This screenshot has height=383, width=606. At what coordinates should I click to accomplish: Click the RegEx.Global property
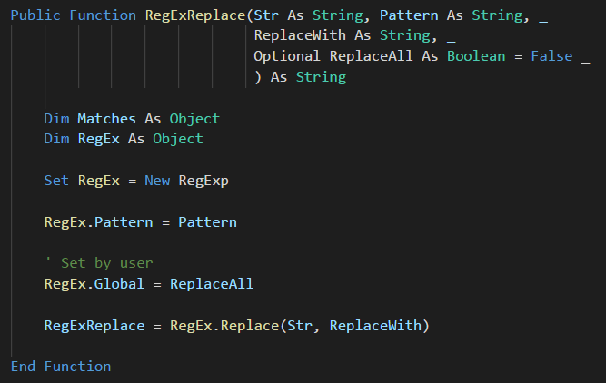94,285
